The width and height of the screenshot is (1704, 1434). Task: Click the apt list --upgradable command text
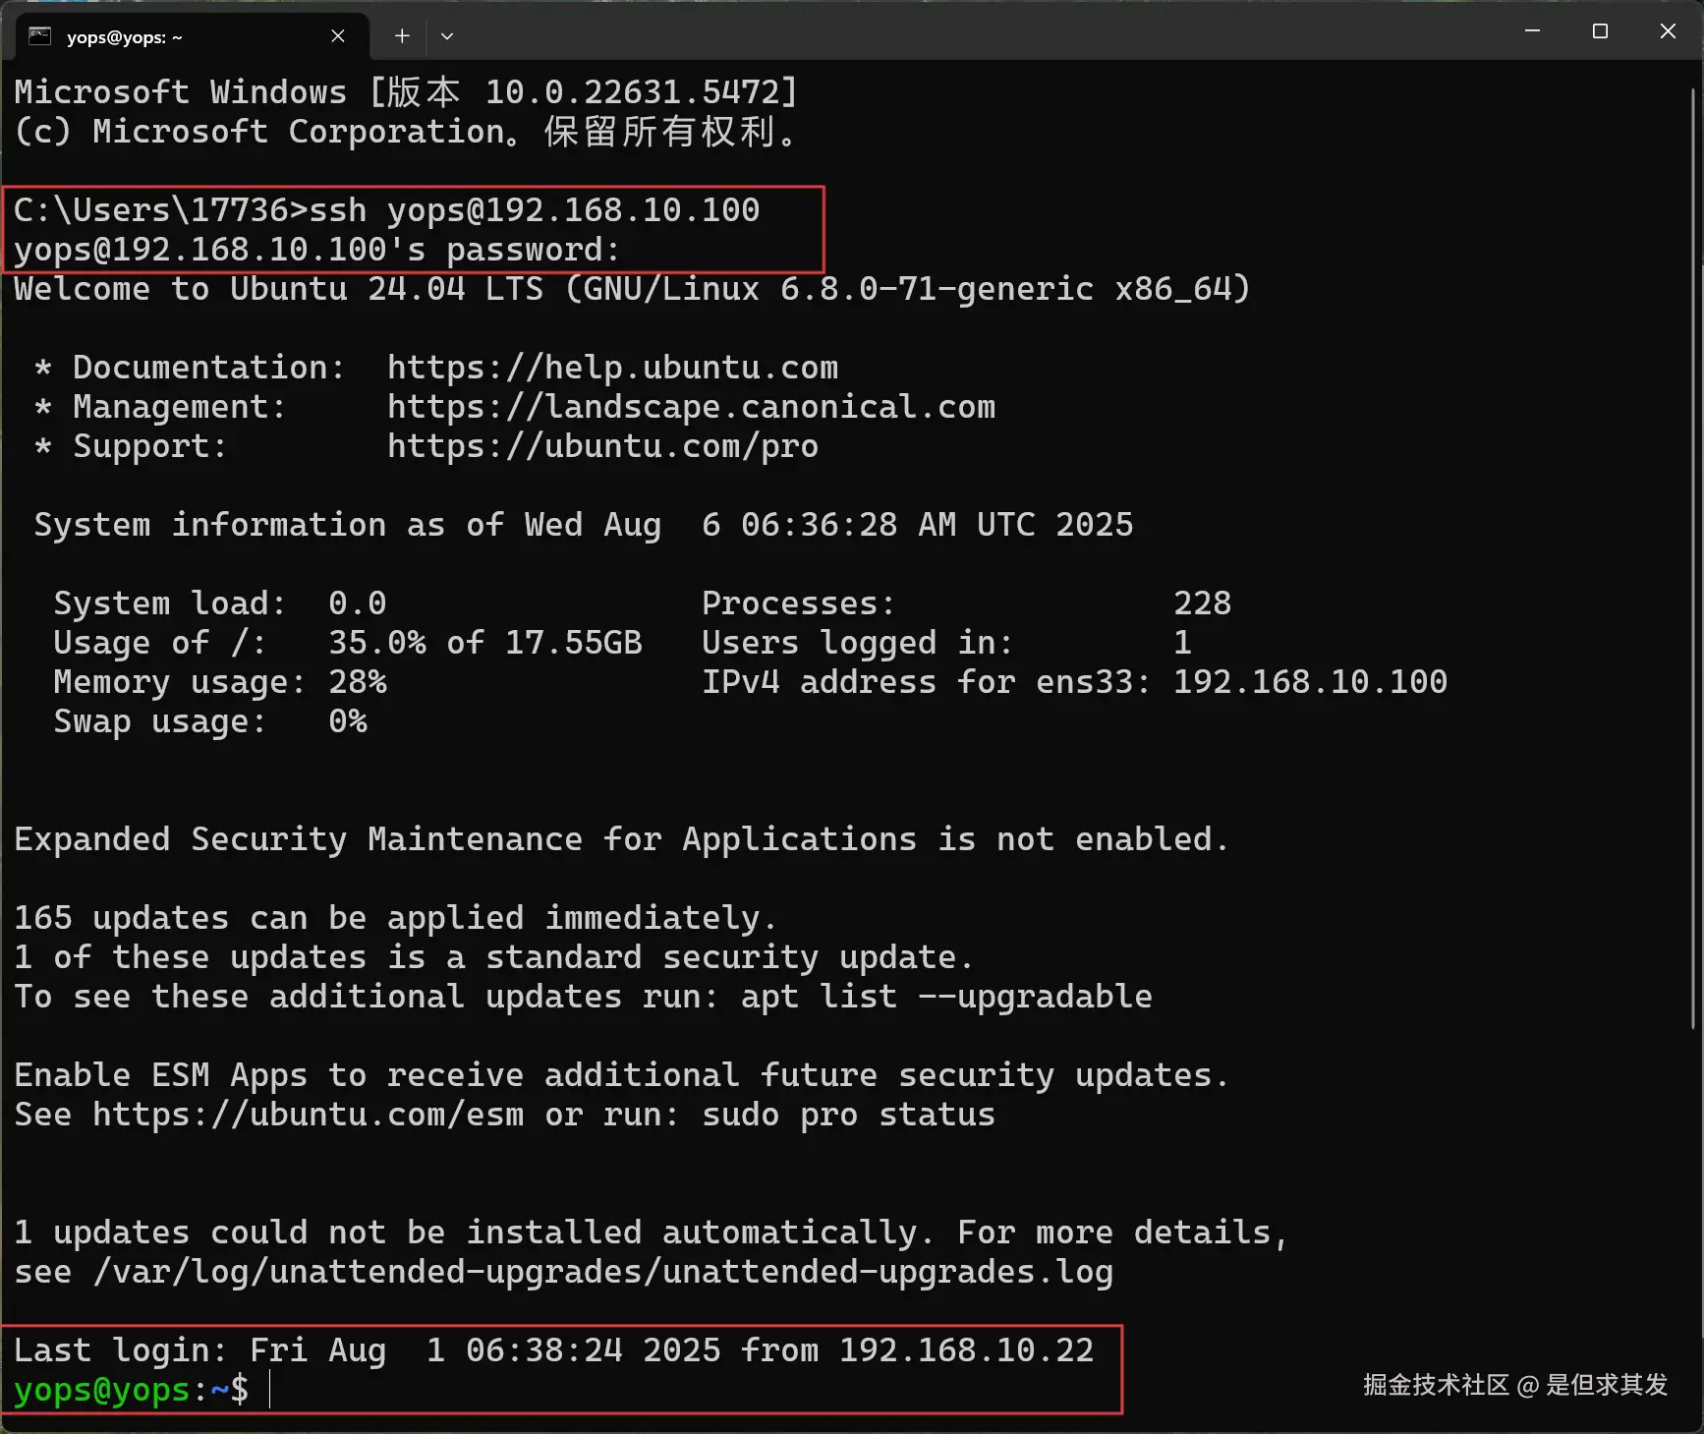click(x=945, y=996)
